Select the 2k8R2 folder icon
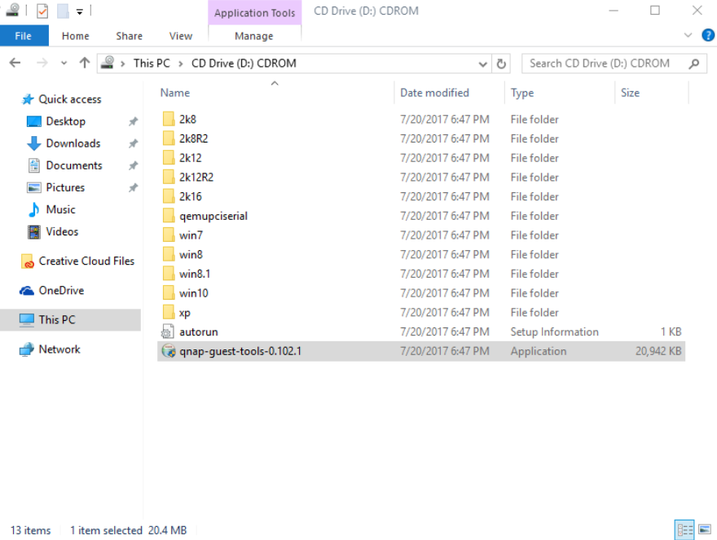Image resolution: width=717 pixels, height=540 pixels. tap(169, 138)
